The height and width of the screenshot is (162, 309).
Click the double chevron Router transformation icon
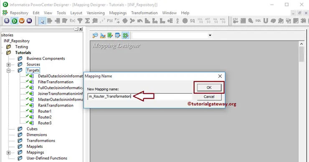tap(132, 21)
